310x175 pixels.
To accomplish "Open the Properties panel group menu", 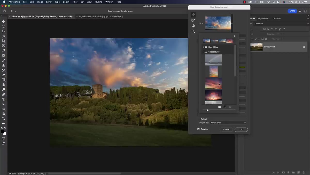I will 308,18.
